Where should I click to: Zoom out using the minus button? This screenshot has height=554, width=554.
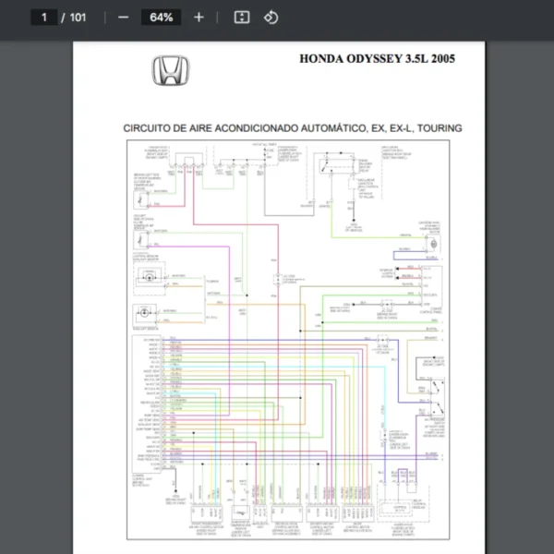coord(123,18)
